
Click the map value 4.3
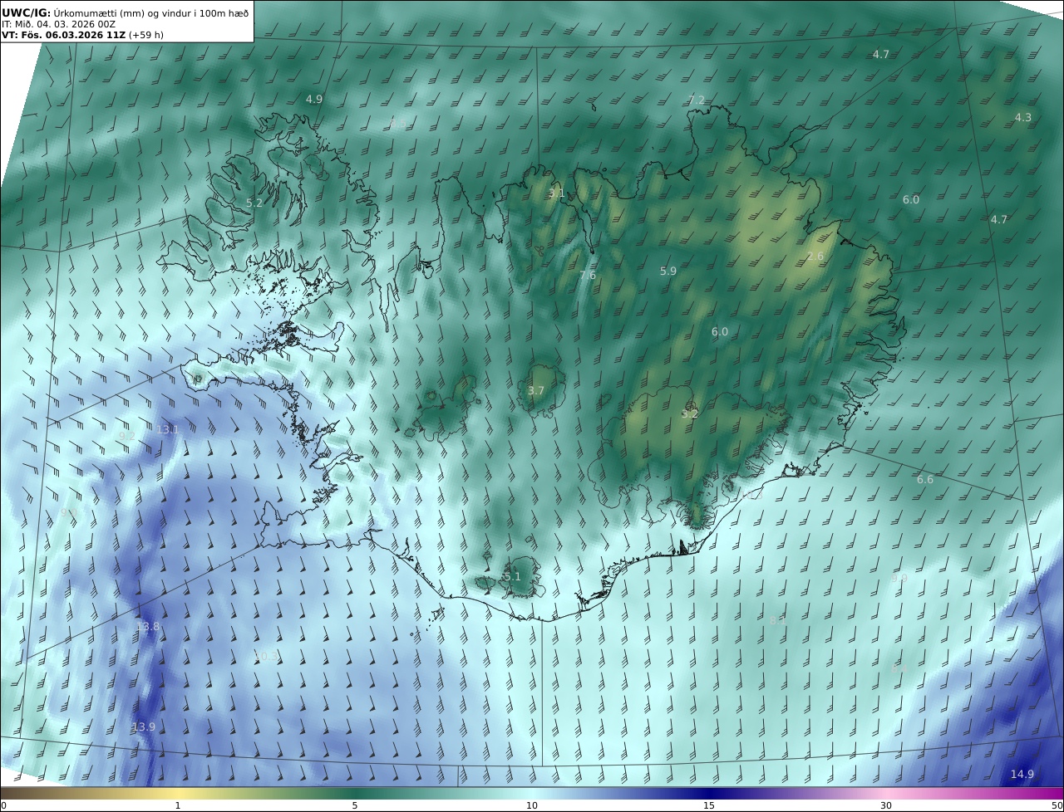pos(1023,118)
